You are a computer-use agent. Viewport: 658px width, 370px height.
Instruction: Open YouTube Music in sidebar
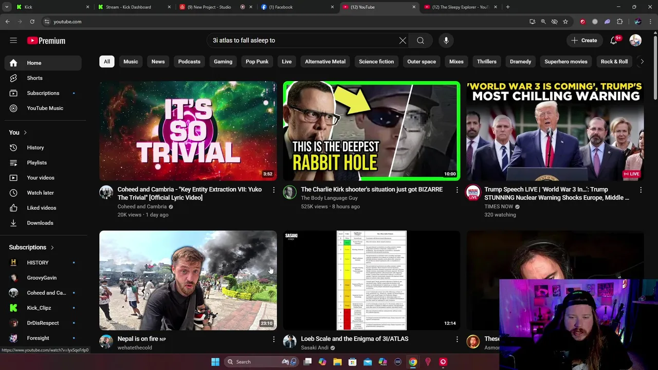43,108
